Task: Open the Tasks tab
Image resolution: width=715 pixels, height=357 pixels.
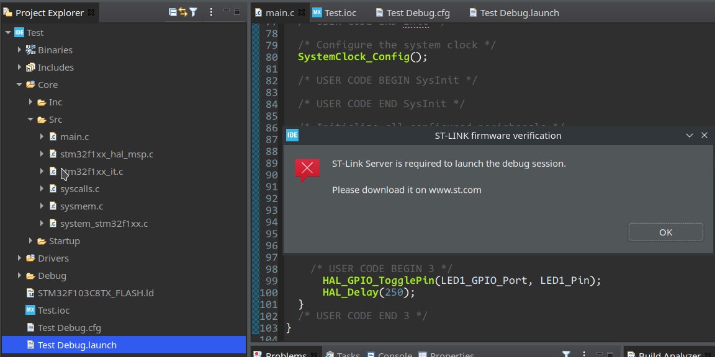Action: pyautogui.click(x=348, y=355)
